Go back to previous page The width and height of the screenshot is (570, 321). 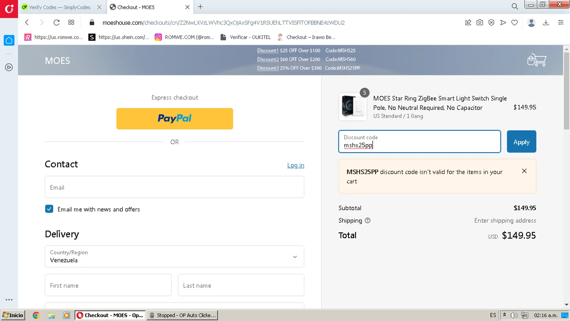point(27,22)
